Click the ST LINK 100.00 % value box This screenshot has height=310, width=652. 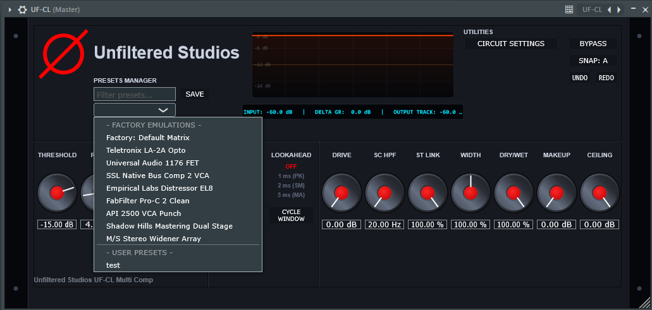[428, 225]
